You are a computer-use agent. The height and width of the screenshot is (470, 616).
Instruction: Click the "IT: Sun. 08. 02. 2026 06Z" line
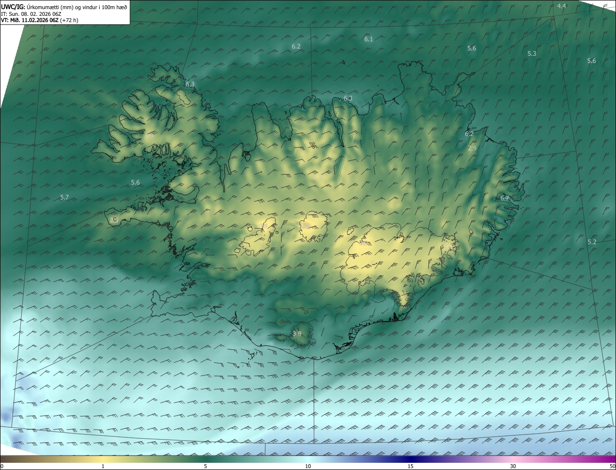click(x=31, y=13)
